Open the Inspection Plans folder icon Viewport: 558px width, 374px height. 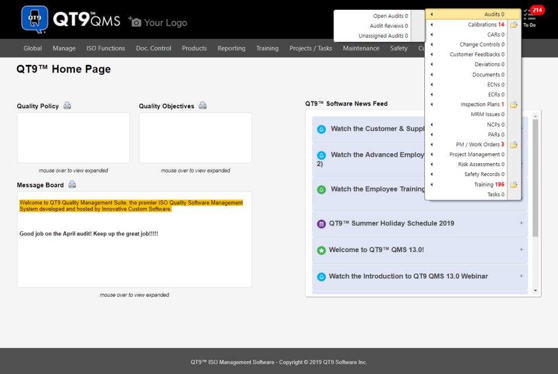click(514, 105)
